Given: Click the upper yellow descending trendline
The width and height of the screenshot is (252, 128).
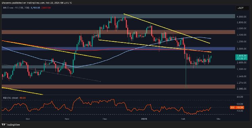Looking at the screenshot, I should pos(166,29).
